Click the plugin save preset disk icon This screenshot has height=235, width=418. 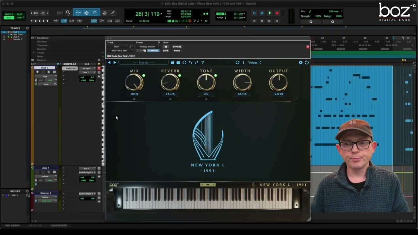point(172,62)
